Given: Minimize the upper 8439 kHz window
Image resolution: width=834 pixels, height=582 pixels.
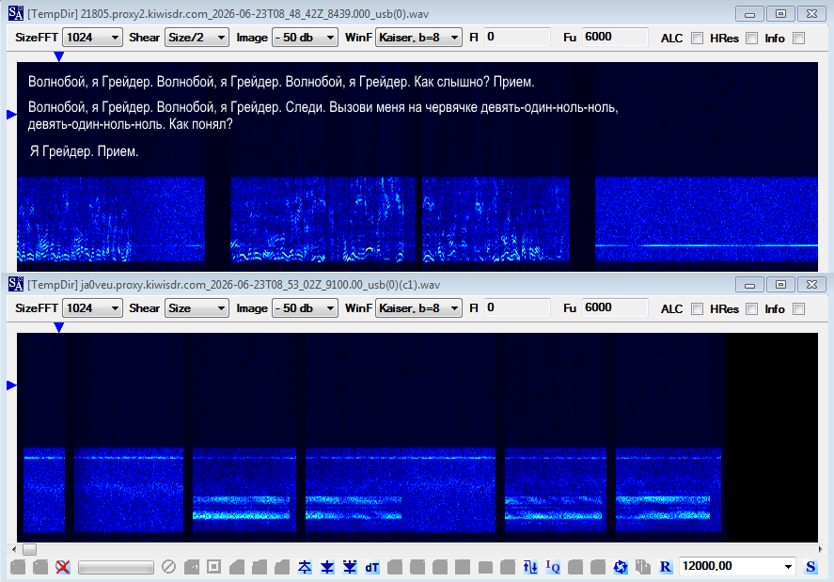Looking at the screenshot, I should pos(750,14).
